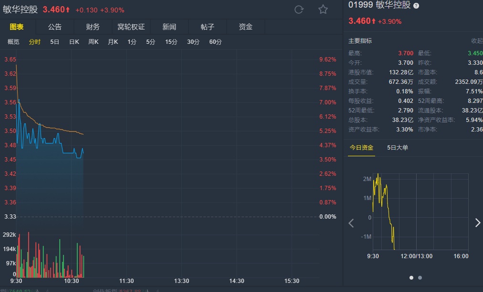
Task: Switch chart to 日K period
Action: [x=74, y=42]
